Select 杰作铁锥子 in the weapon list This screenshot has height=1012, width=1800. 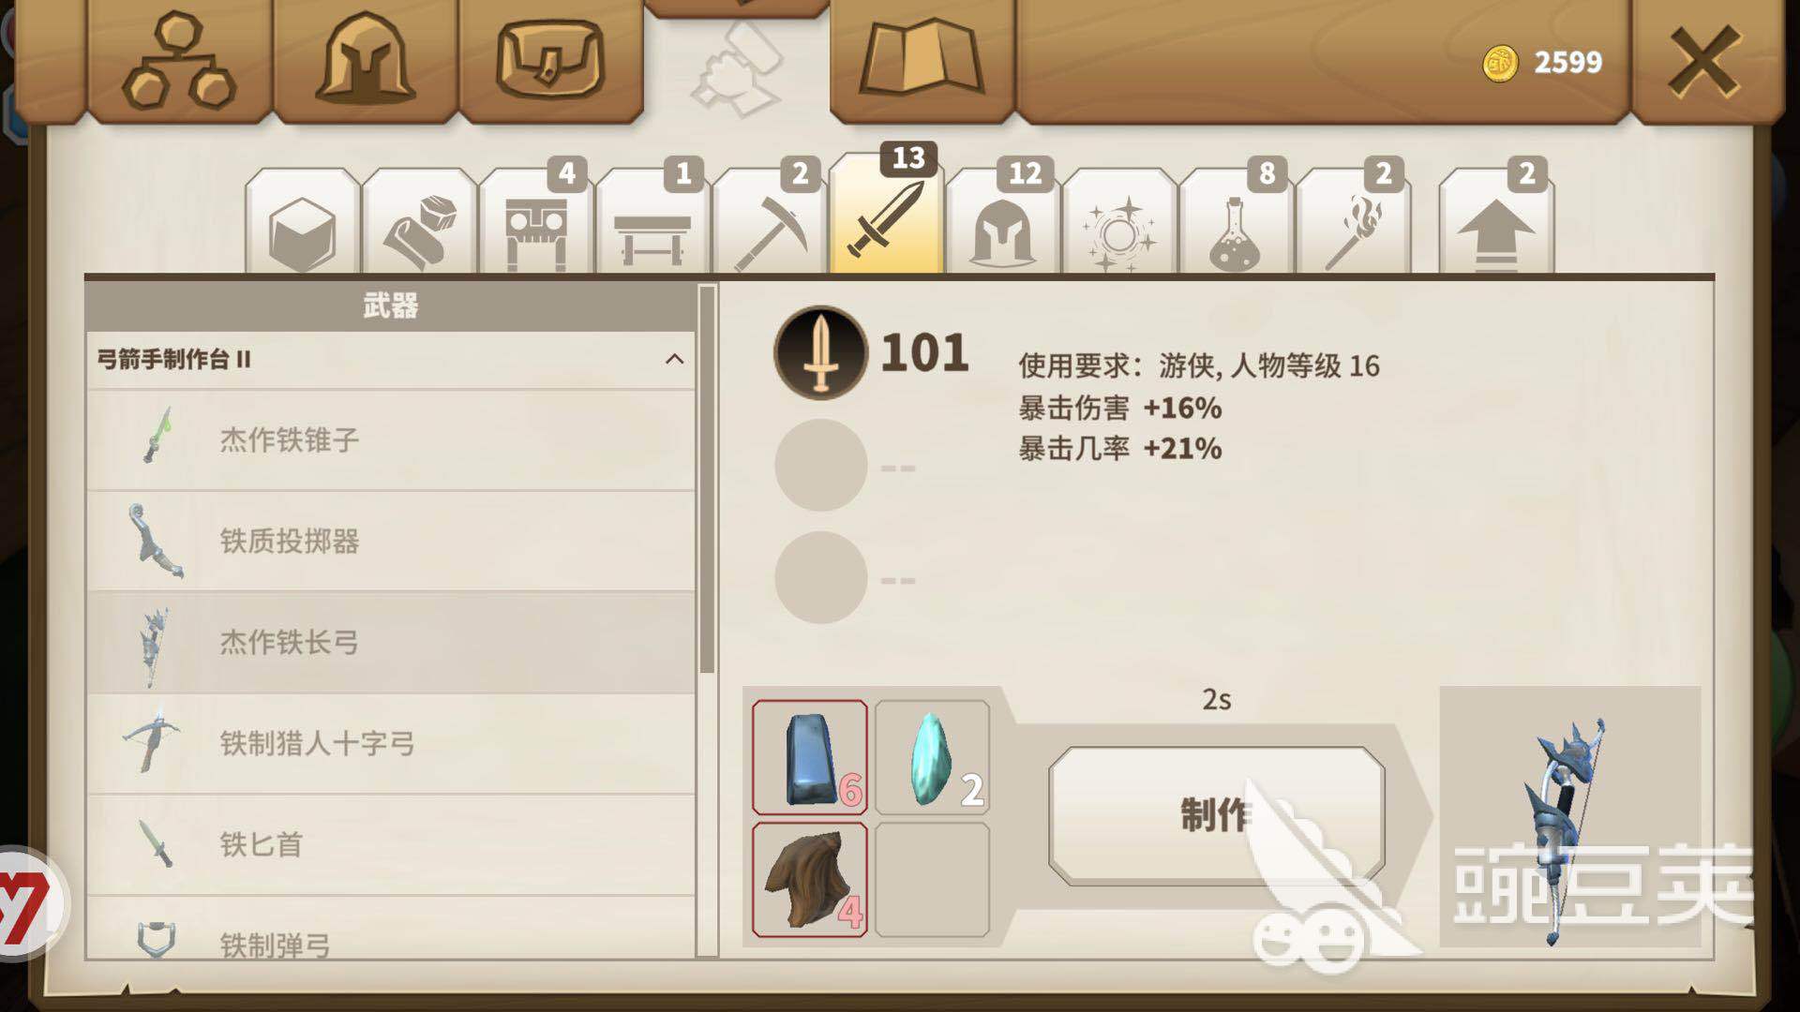tap(391, 440)
